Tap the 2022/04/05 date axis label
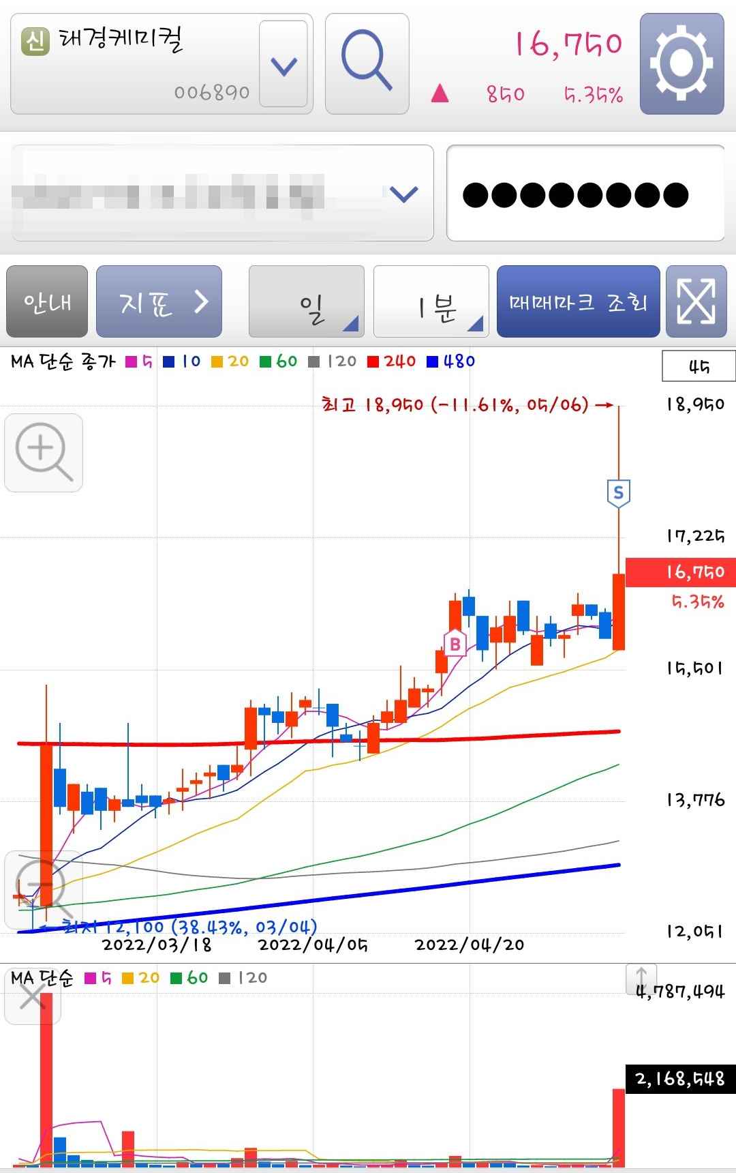 [x=313, y=945]
